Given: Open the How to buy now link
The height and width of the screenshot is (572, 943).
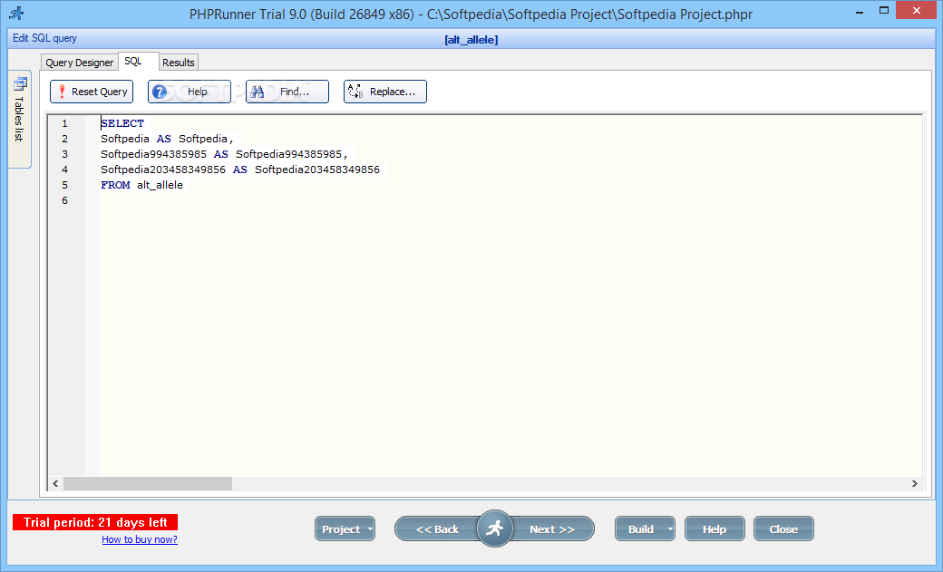Looking at the screenshot, I should tap(140, 539).
